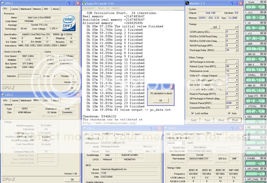The width and height of the screenshot is (267, 183).
Task: Remove the +12 sensor with its X icon
Action: 265,33
